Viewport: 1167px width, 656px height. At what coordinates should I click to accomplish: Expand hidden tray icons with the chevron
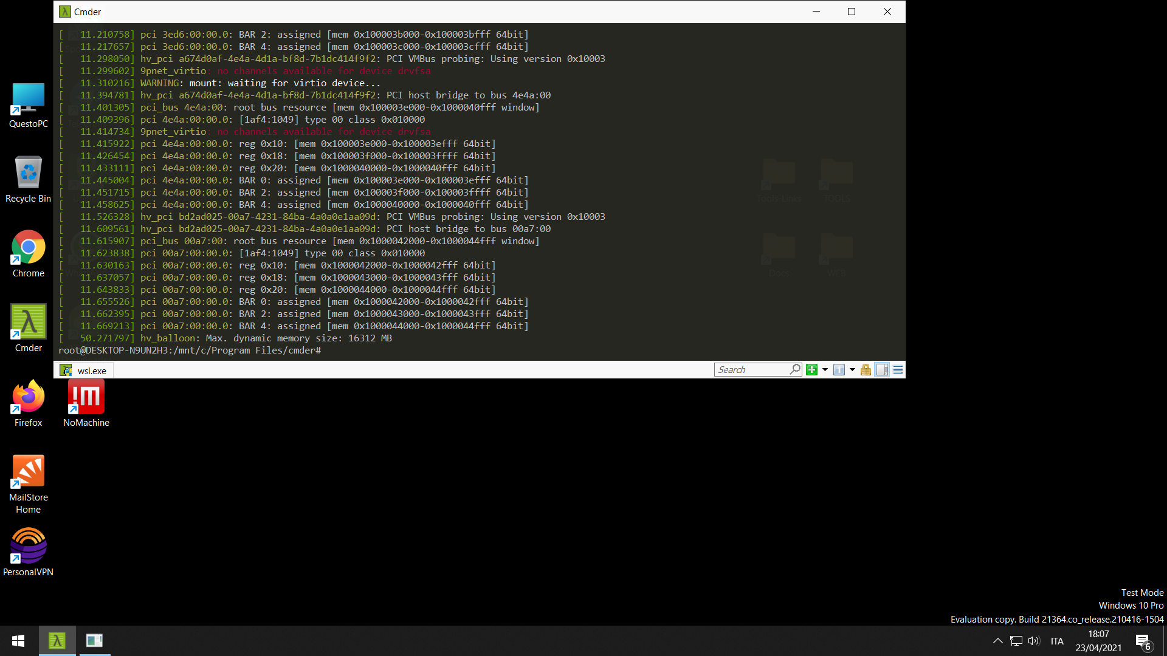[x=997, y=640]
